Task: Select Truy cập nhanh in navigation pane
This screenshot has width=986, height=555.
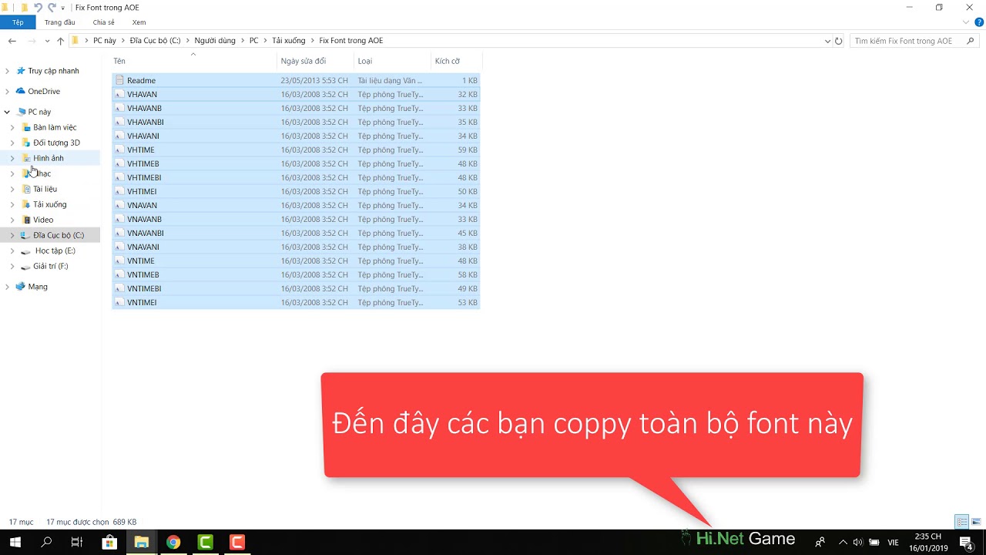Action: (x=53, y=71)
